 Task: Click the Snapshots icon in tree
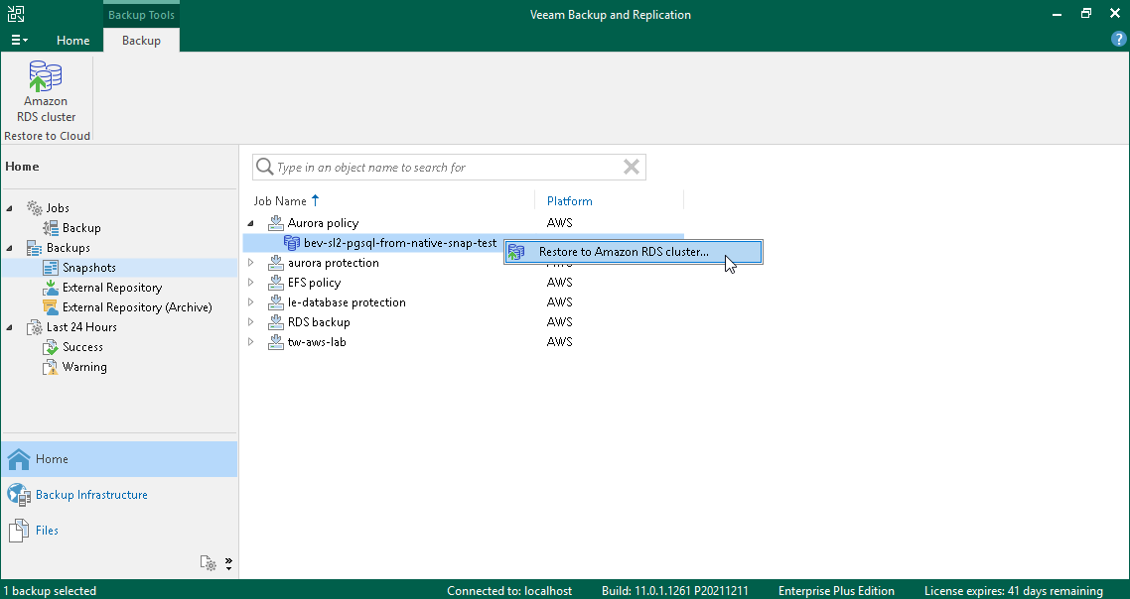click(50, 268)
